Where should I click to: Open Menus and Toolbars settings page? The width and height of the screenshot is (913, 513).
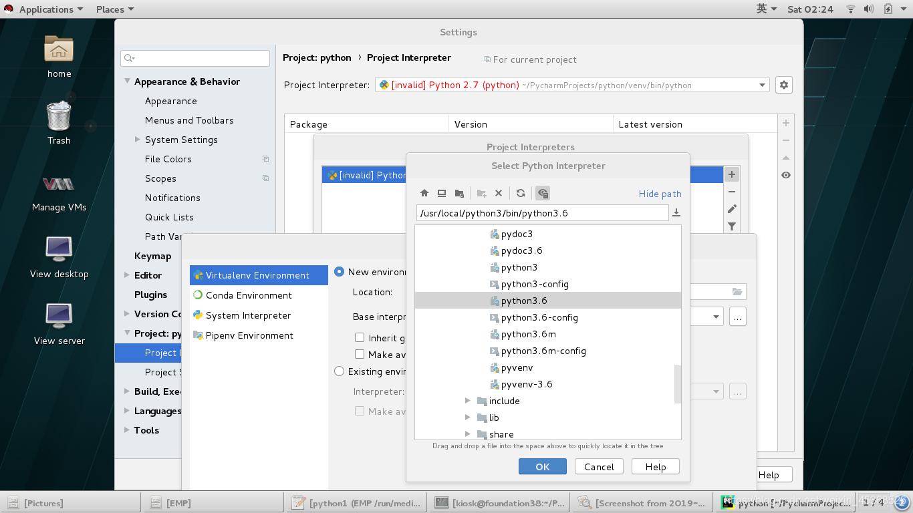(x=189, y=120)
